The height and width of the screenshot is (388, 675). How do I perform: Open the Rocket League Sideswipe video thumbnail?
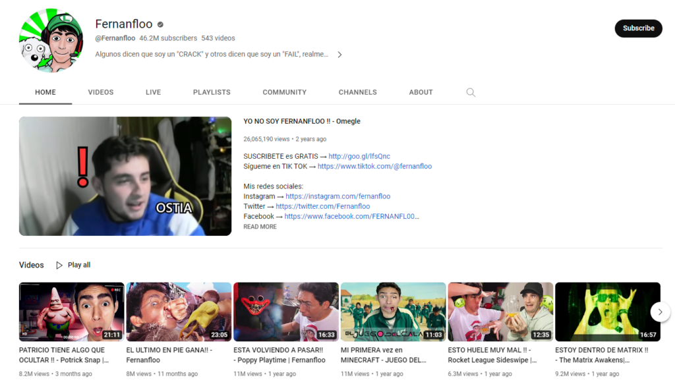(x=500, y=312)
